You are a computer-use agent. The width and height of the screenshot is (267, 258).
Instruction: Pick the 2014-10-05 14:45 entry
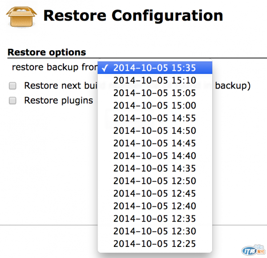coord(154,143)
